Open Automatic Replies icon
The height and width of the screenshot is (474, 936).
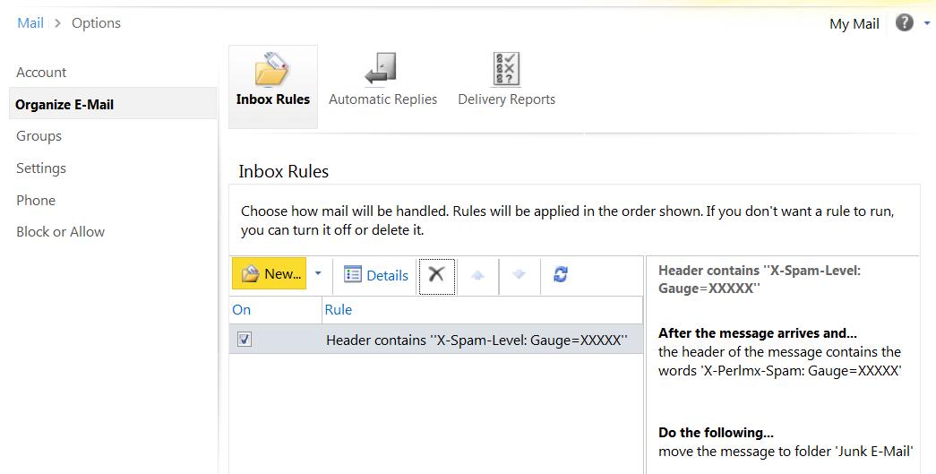coord(382,69)
